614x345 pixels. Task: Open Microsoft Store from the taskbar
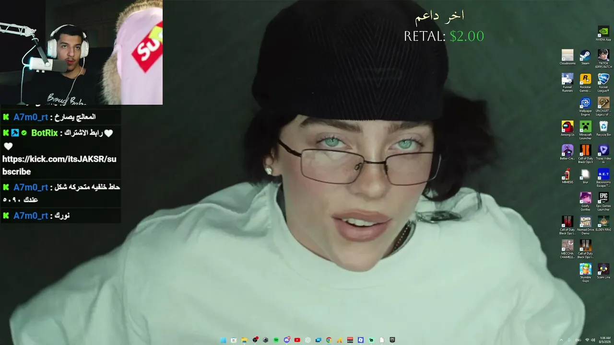234,340
